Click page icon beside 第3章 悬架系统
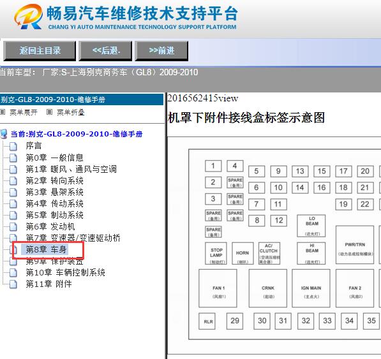 pyautogui.click(x=13, y=192)
